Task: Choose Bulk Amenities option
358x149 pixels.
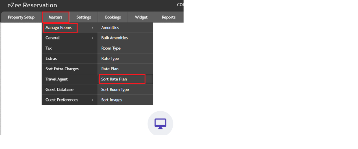Action: click(x=125, y=38)
